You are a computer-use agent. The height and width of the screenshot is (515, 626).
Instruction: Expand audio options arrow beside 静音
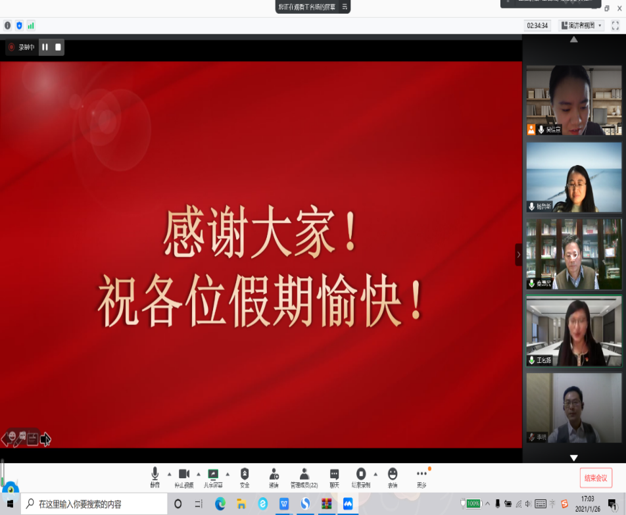[x=169, y=474]
